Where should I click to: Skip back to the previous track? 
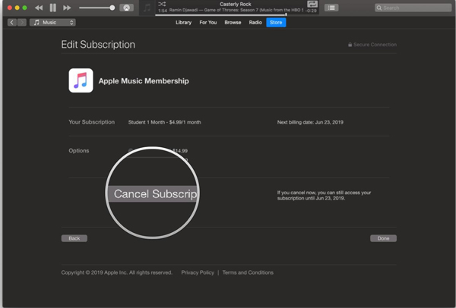(39, 8)
